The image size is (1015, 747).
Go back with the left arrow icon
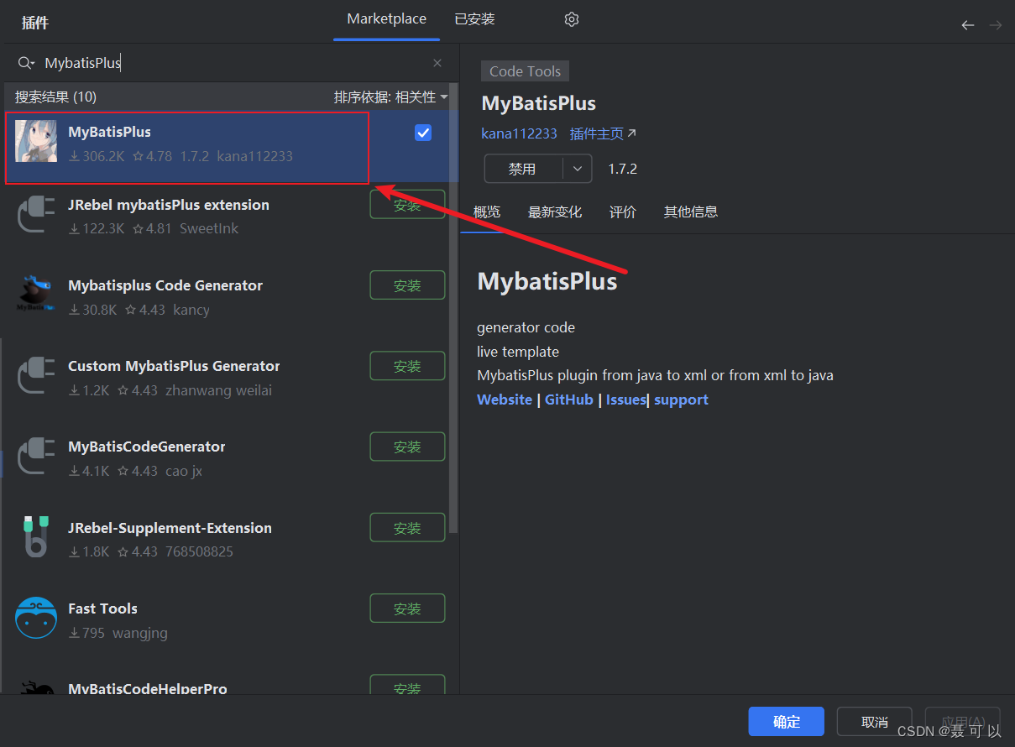pyautogui.click(x=968, y=25)
